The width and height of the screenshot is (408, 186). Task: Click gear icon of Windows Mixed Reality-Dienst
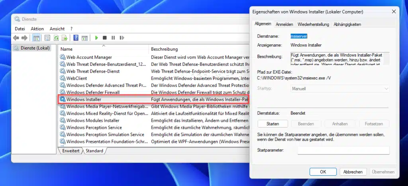point(63,113)
